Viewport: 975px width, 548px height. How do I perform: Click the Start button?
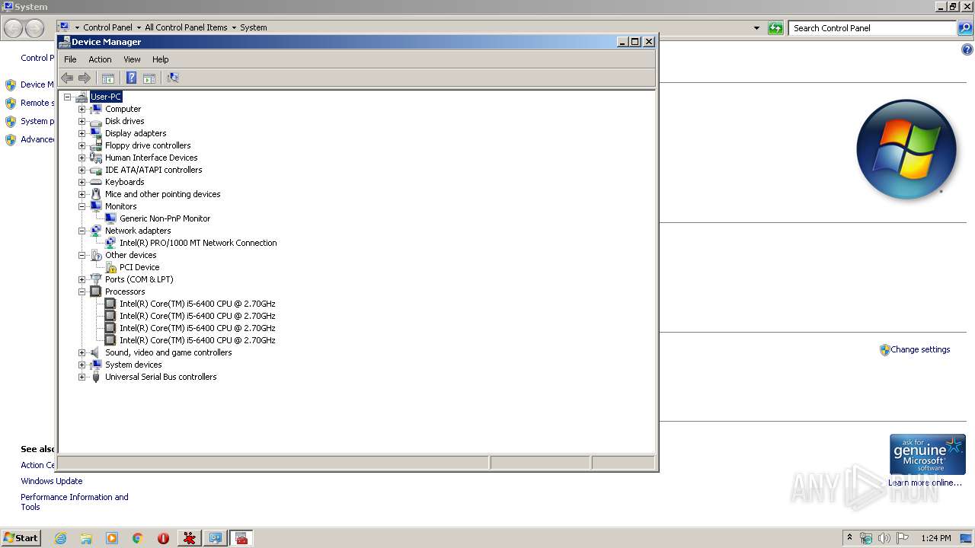pyautogui.click(x=21, y=538)
